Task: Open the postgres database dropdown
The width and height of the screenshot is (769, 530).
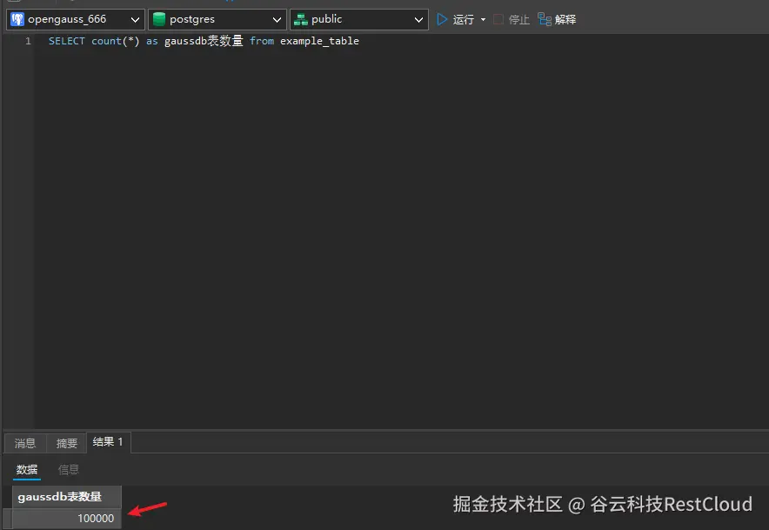Action: pyautogui.click(x=217, y=20)
